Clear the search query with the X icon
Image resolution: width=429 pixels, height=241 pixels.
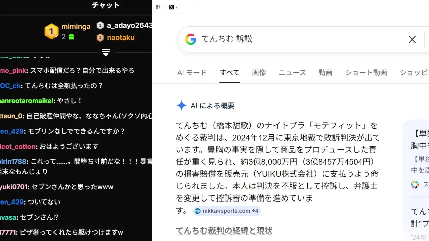412,39
